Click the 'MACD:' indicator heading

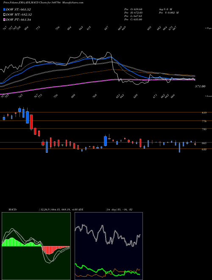(x=13, y=210)
